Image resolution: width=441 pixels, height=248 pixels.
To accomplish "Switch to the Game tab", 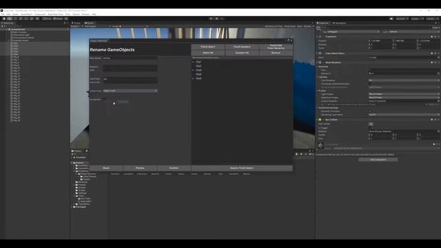I will [x=90, y=23].
